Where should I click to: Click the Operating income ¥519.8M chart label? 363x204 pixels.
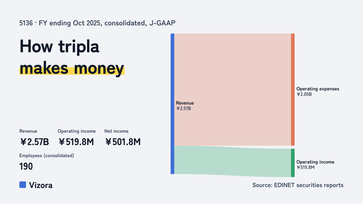[x=315, y=165]
